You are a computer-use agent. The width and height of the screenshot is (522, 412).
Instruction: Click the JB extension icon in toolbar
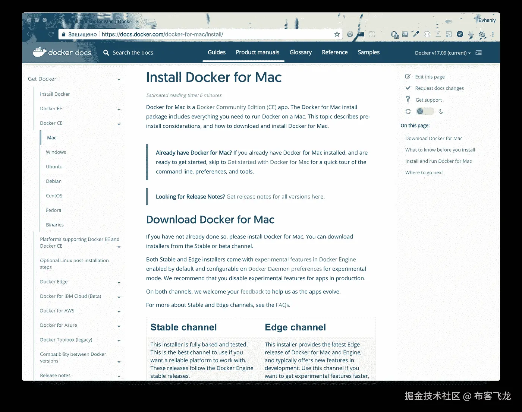(405, 34)
